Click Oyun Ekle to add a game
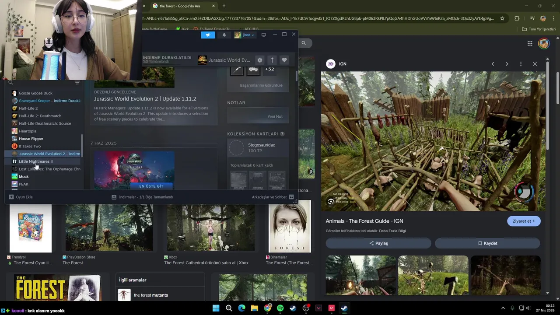 coord(21,197)
